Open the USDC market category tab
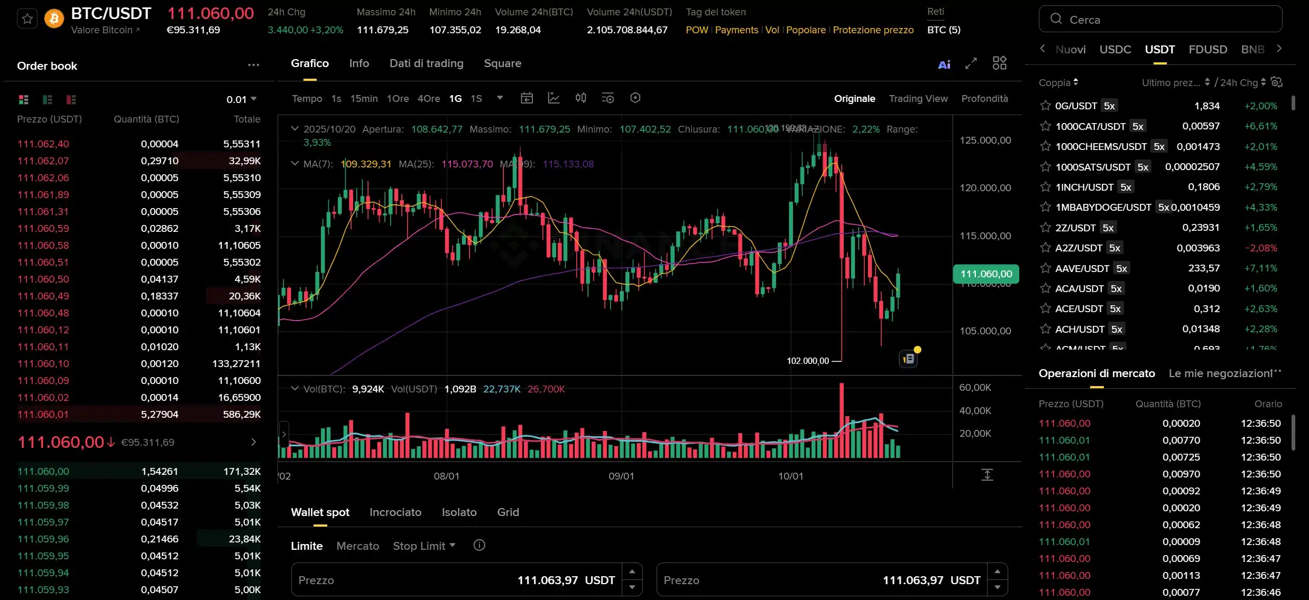This screenshot has height=600, width=1309. pos(1116,49)
